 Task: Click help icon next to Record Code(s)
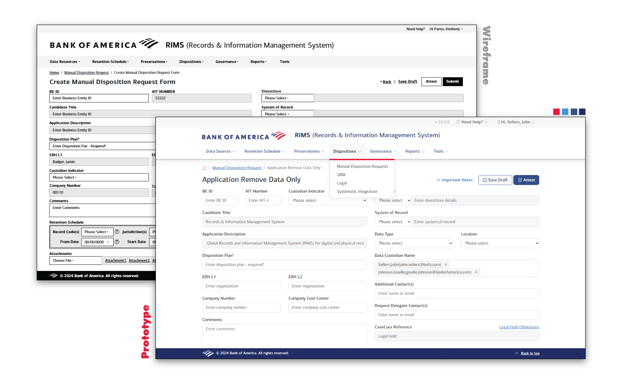117,232
